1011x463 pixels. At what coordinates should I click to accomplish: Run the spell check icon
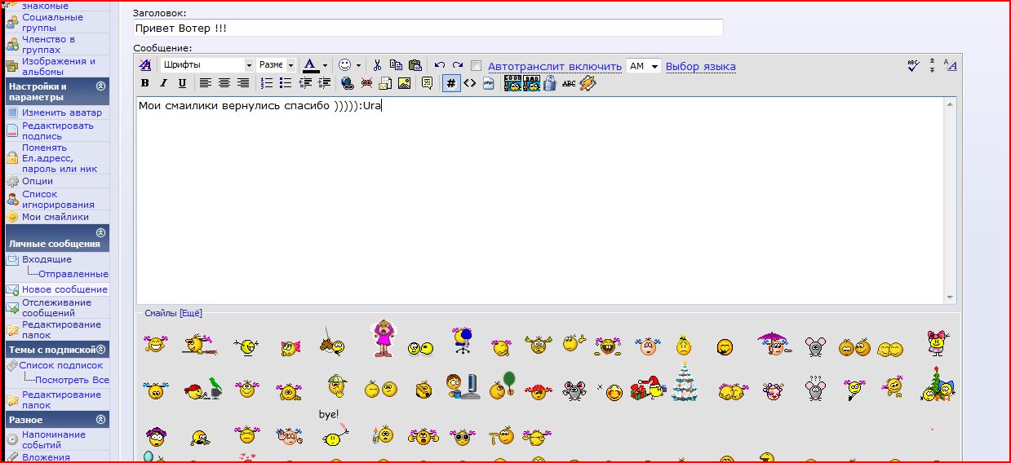(914, 65)
